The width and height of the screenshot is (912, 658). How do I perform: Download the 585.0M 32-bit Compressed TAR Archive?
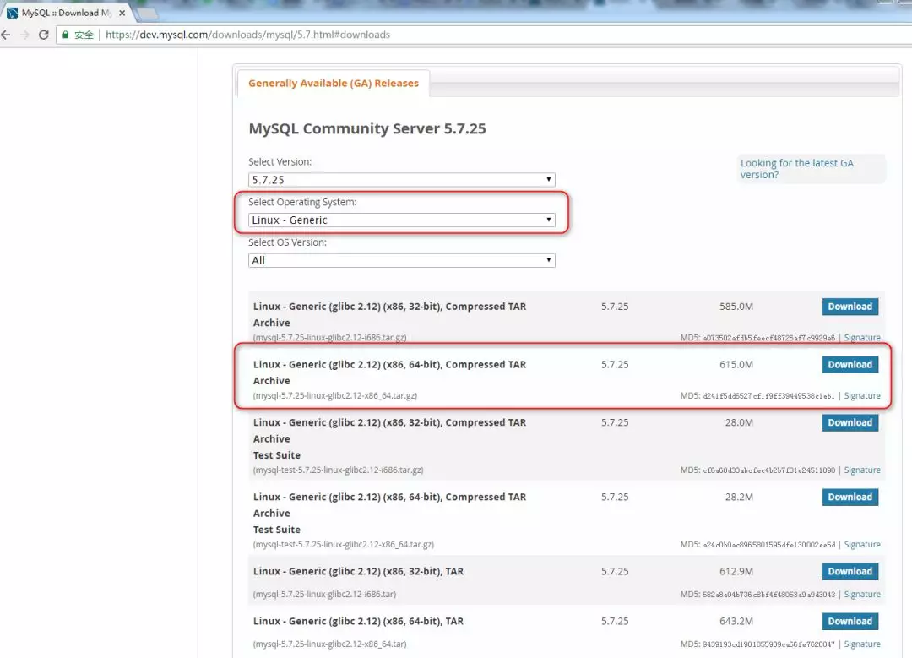click(x=850, y=307)
